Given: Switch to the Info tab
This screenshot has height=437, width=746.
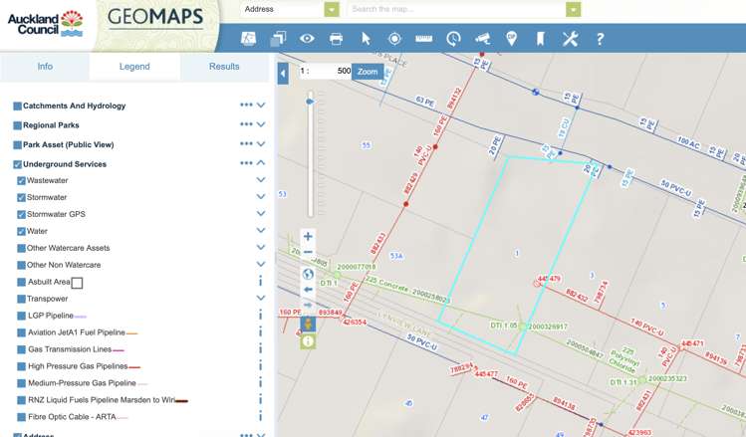Looking at the screenshot, I should click(x=45, y=67).
